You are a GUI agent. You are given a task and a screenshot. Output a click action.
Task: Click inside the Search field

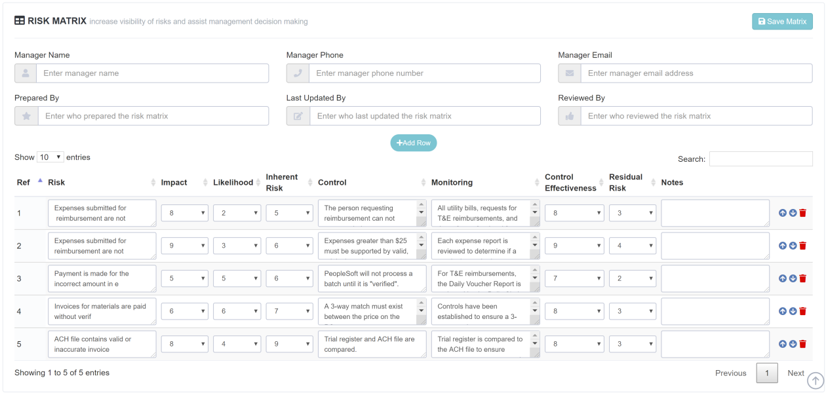point(760,159)
